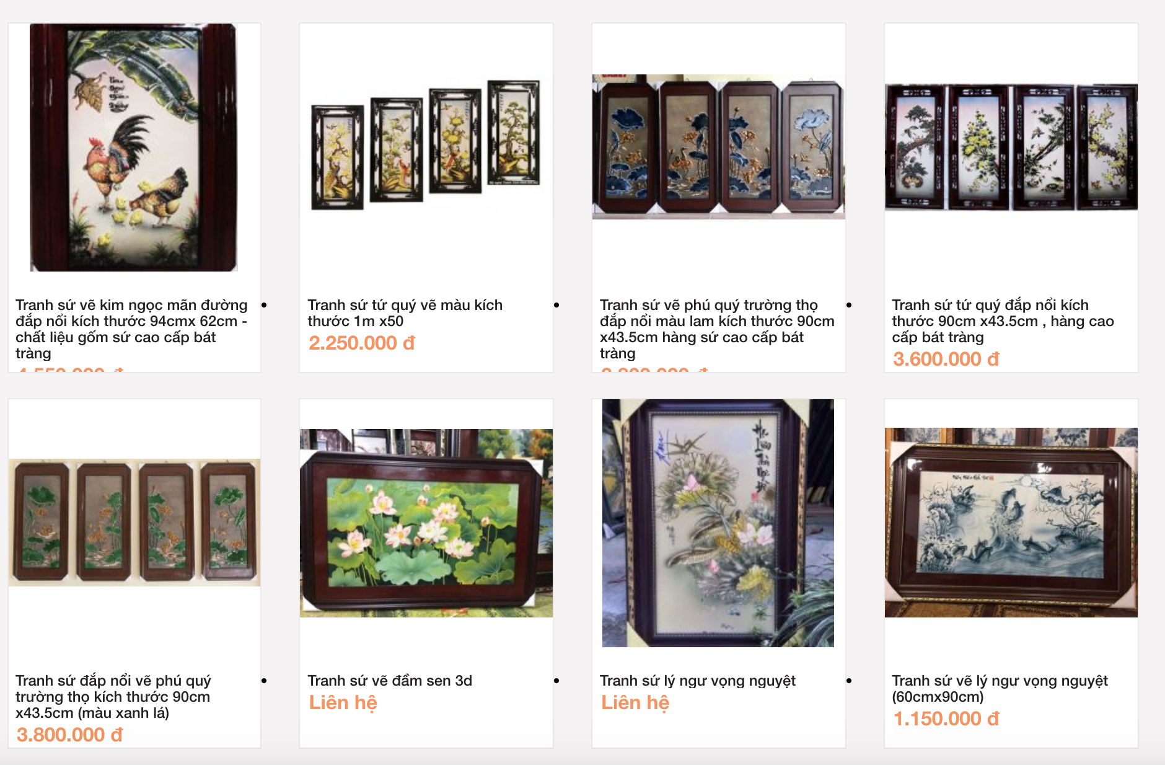
Task: Click the 3.600.000 đ price
Action: pos(946,359)
